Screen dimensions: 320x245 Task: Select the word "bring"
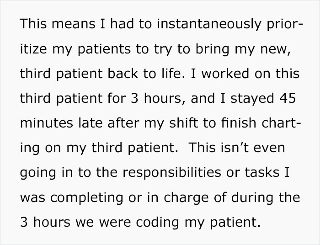point(212,49)
